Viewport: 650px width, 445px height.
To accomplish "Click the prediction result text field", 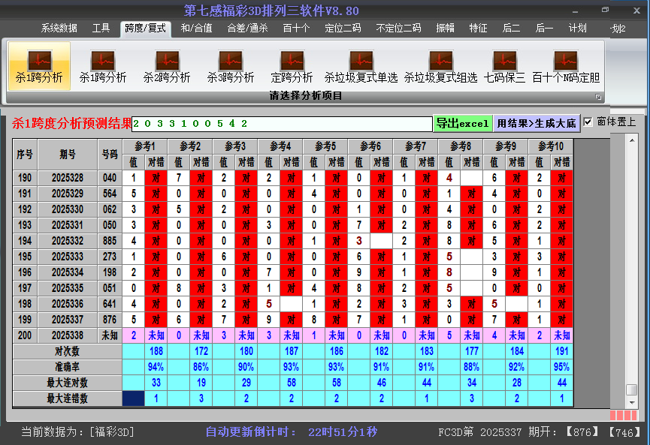I will click(282, 123).
